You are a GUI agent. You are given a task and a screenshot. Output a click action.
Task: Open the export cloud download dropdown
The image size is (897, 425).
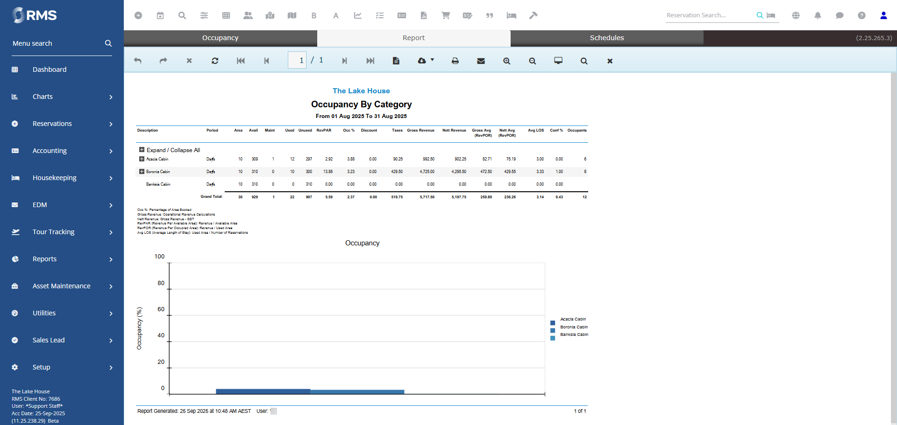426,61
